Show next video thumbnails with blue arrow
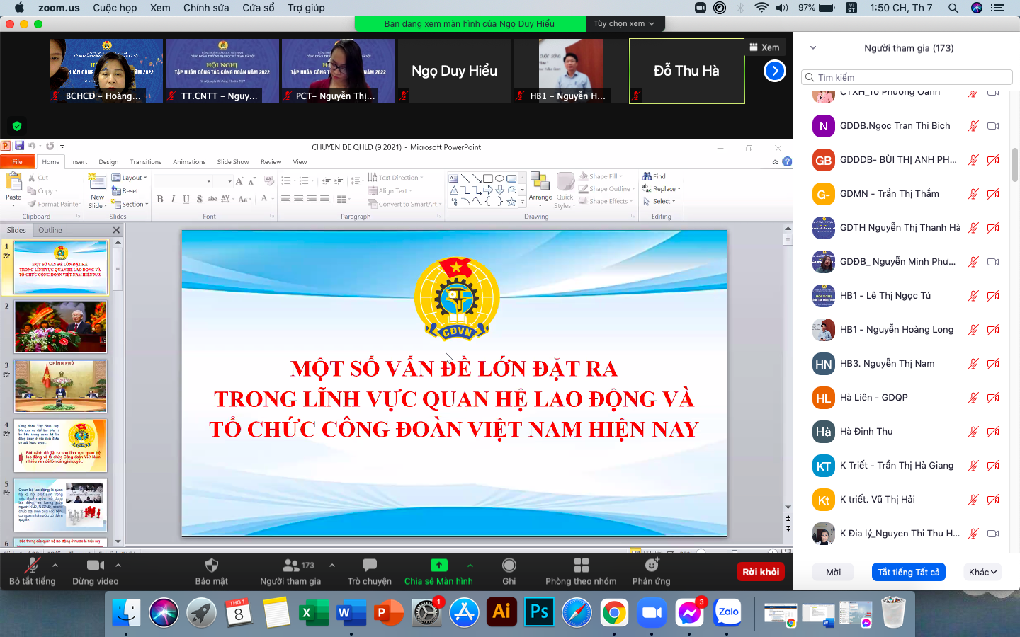 coord(775,71)
